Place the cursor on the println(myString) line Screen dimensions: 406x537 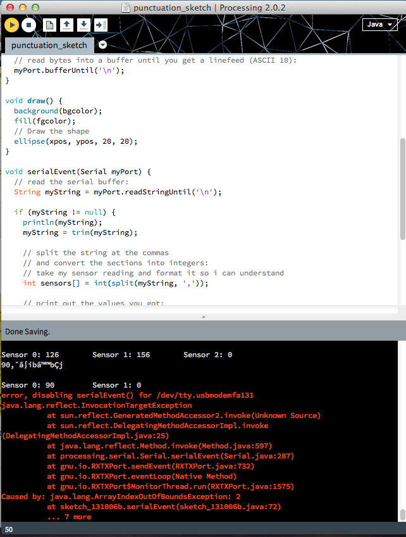point(62,222)
